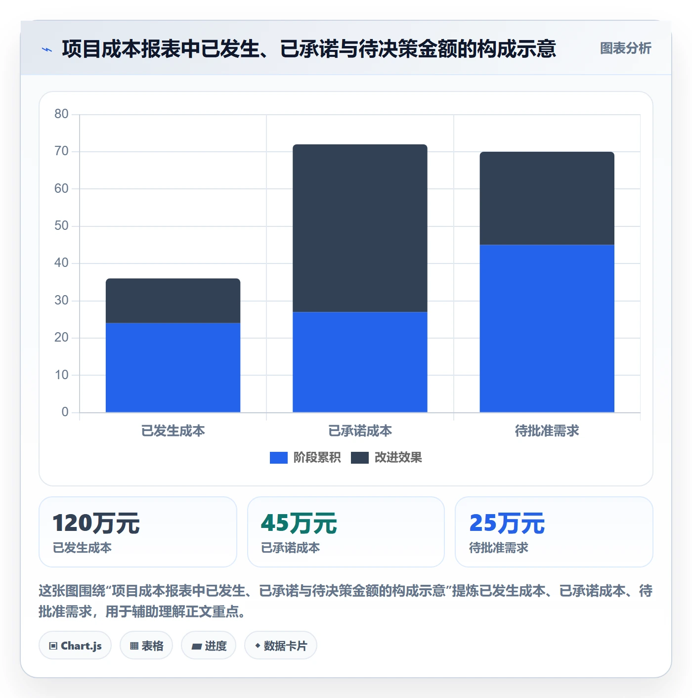Image resolution: width=692 pixels, height=698 pixels.
Task: Click the bar icon in 进度 chip
Action: click(x=196, y=647)
